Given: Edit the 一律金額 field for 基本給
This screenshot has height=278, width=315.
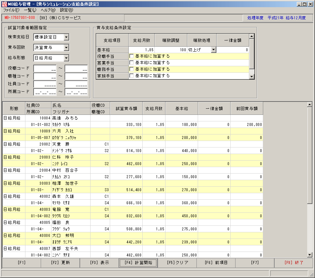Looking at the screenshot, I should [233, 50].
